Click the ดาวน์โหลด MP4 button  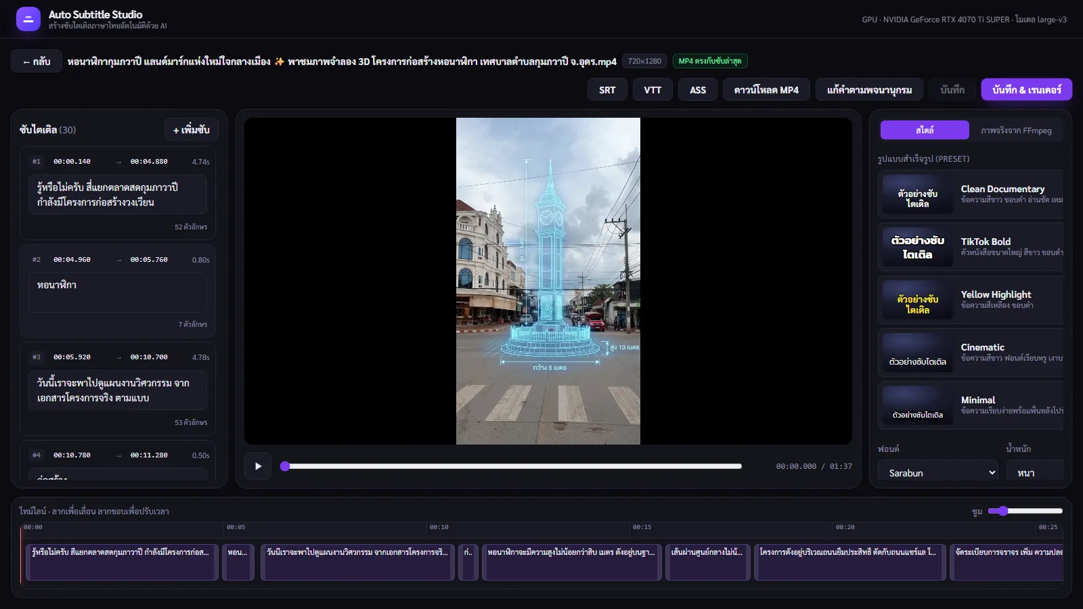(x=766, y=89)
